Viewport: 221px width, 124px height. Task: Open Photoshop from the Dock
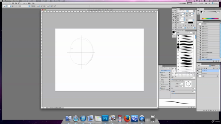(x=105, y=118)
